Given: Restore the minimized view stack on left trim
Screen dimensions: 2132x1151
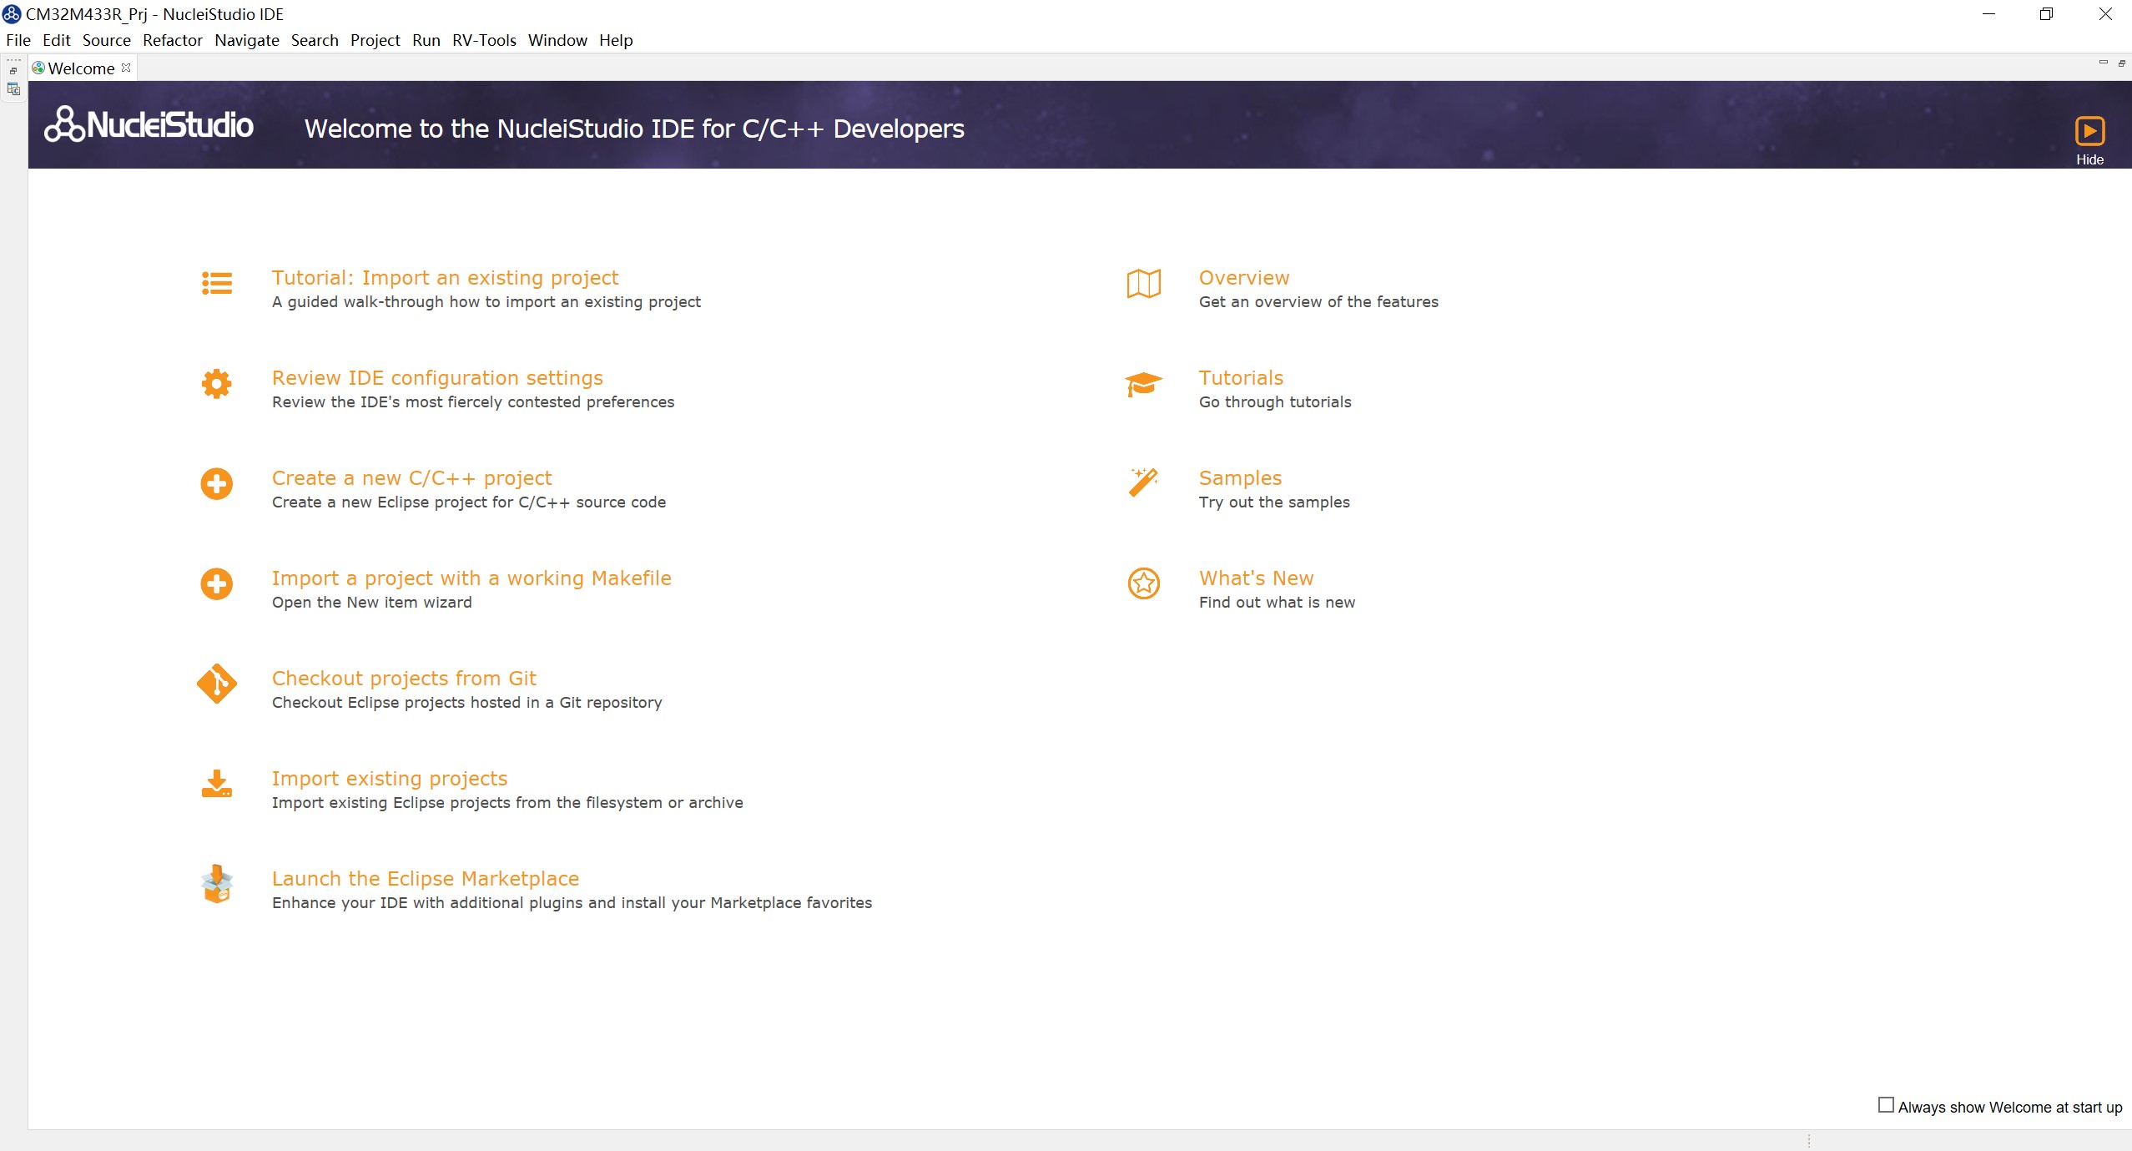Looking at the screenshot, I should 13,71.
